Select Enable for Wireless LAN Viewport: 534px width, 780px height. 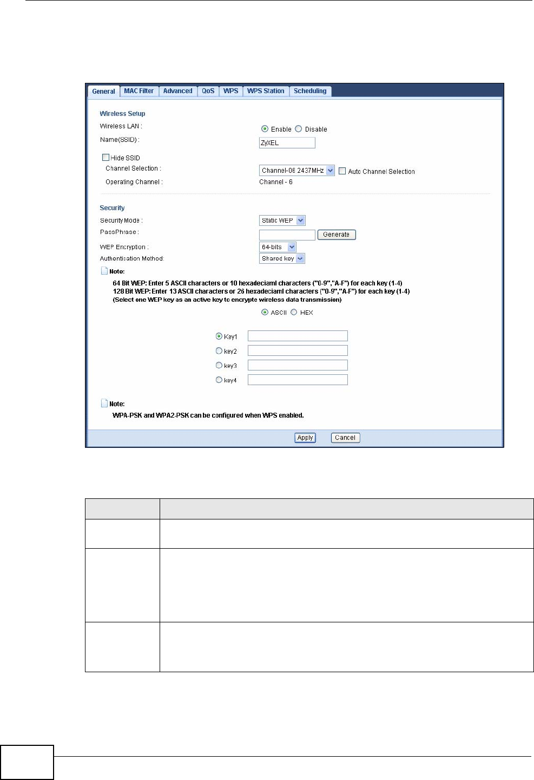(265, 129)
